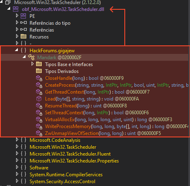This screenshot has width=190, height=186.
Task: Click the Referências do tipo reference icon
Action: pos(23,23)
